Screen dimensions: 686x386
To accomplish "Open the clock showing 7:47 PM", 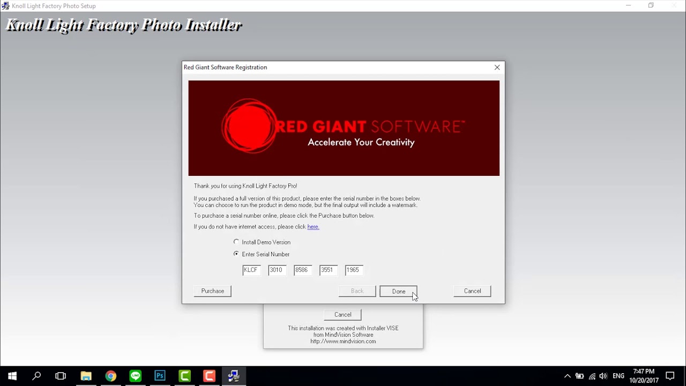I will 644,376.
